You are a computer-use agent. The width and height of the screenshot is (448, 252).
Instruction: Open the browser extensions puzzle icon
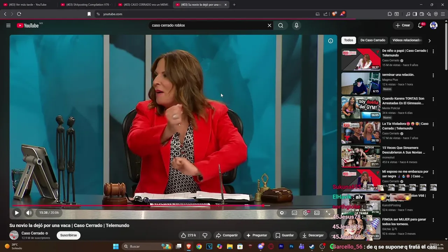pos(390,14)
